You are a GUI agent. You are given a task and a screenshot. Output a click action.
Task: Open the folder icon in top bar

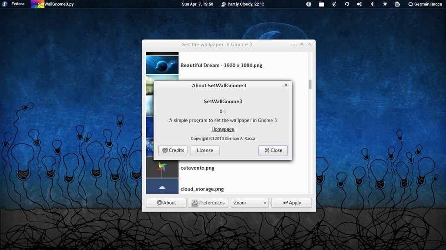[322, 4]
